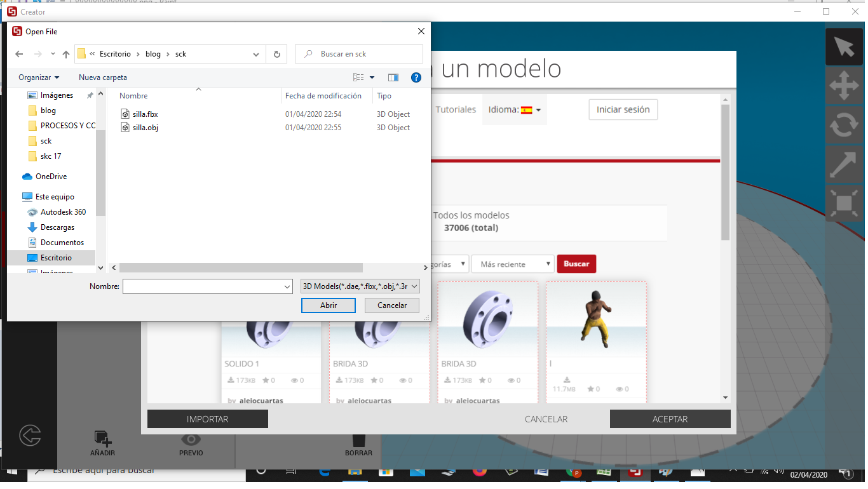
Task: Select the move tool with four arrows
Action: 844,86
